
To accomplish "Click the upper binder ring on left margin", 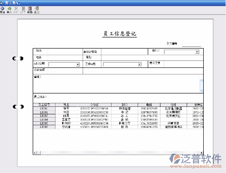I will (x=18, y=59).
